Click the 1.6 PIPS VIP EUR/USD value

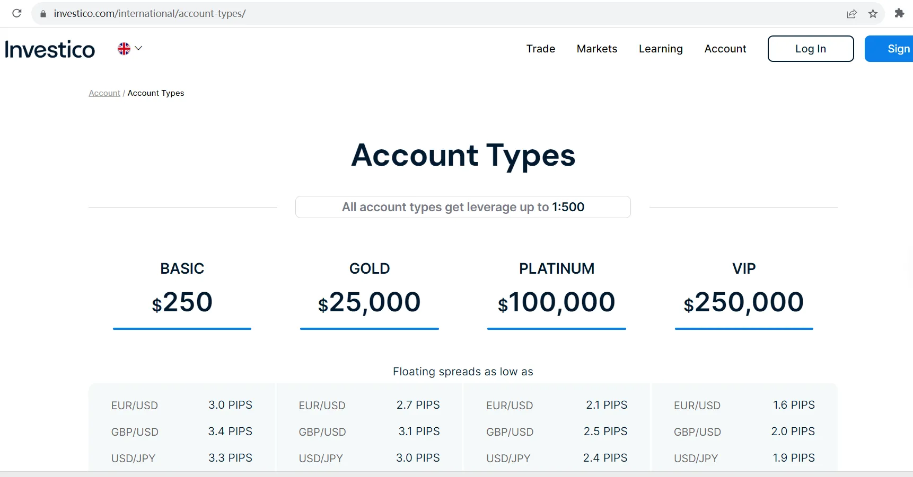click(794, 405)
